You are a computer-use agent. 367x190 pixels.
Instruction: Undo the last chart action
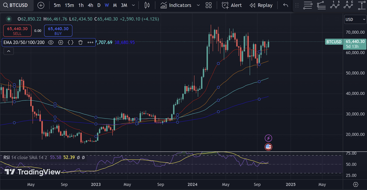coord(285,5)
